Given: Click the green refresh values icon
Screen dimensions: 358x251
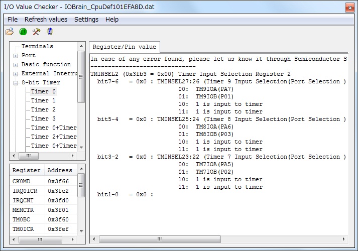Looking at the screenshot, I should [23, 32].
